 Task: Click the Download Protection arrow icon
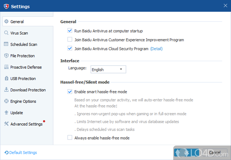[x=6, y=90]
